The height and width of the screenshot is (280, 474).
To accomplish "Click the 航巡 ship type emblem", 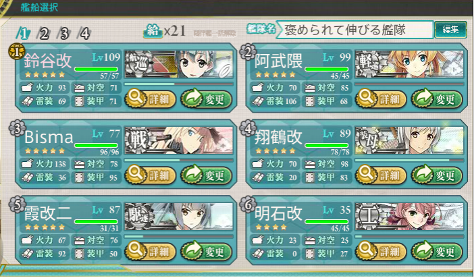I will coord(137,64).
